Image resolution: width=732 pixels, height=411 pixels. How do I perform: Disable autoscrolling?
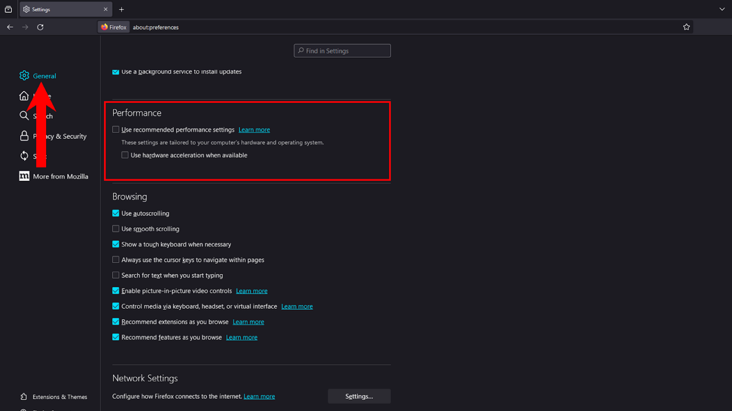pos(116,213)
